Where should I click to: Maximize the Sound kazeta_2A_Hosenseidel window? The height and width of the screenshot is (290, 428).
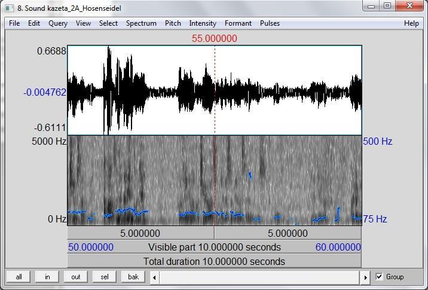tap(387, 6)
